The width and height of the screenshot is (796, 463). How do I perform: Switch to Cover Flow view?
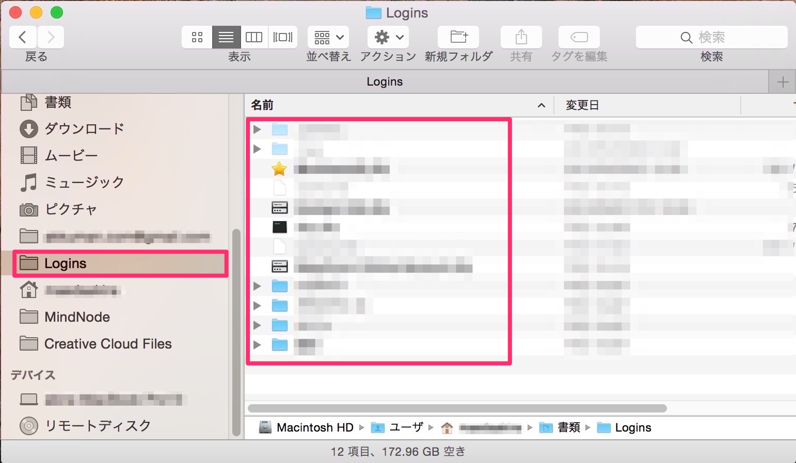[x=283, y=37]
